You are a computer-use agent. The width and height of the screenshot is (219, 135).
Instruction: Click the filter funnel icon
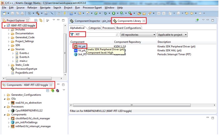point(72,34)
